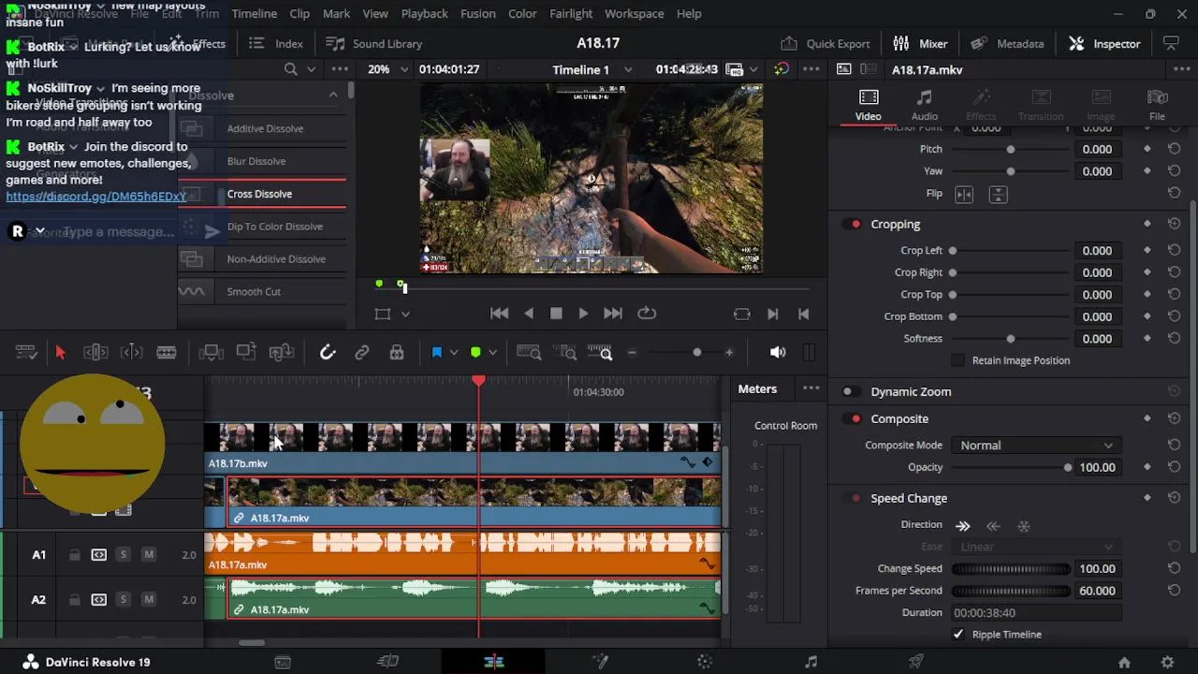Image resolution: width=1198 pixels, height=674 pixels.
Task: Open the Composite Mode dropdown
Action: coord(1036,446)
